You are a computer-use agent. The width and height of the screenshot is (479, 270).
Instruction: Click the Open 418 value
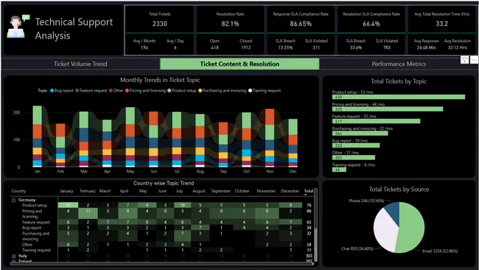pyautogui.click(x=214, y=48)
